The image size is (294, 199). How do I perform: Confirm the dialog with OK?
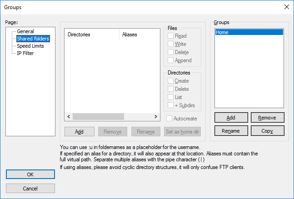30,174
